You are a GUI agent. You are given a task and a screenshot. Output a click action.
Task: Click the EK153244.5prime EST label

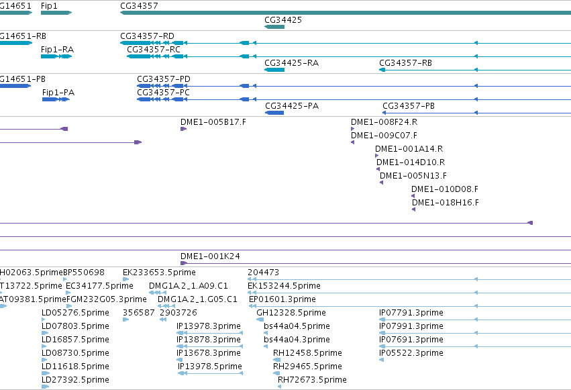click(284, 286)
